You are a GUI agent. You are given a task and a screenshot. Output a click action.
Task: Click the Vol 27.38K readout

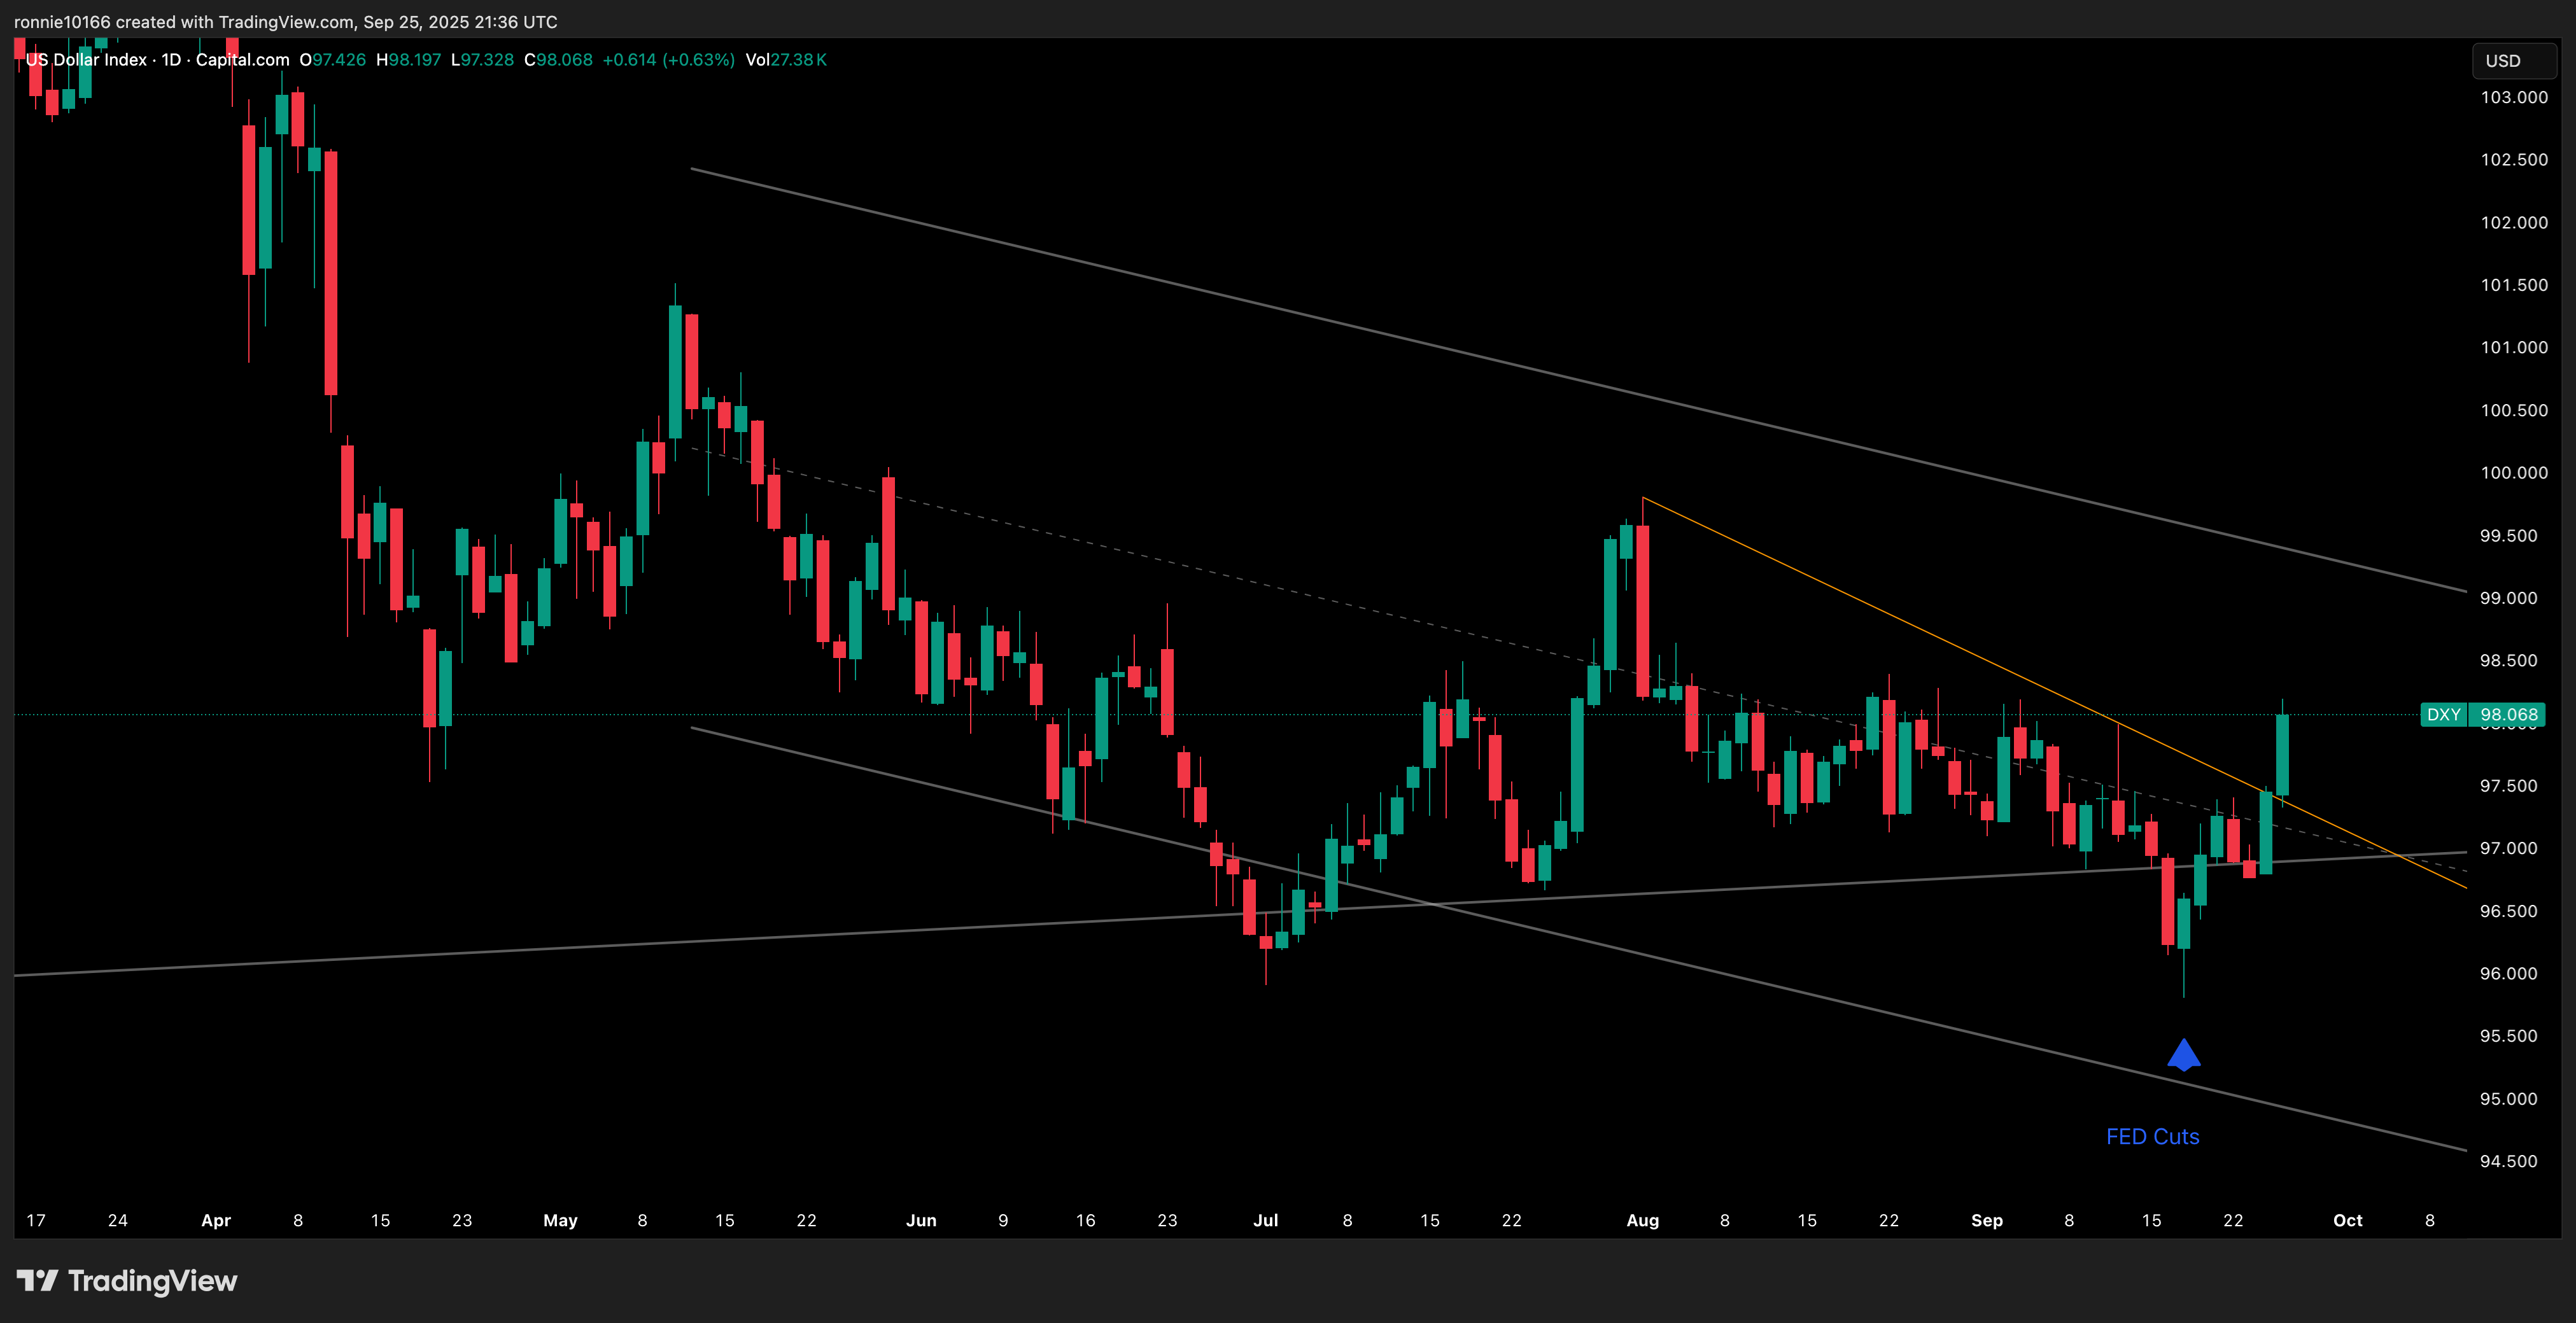[x=786, y=60]
